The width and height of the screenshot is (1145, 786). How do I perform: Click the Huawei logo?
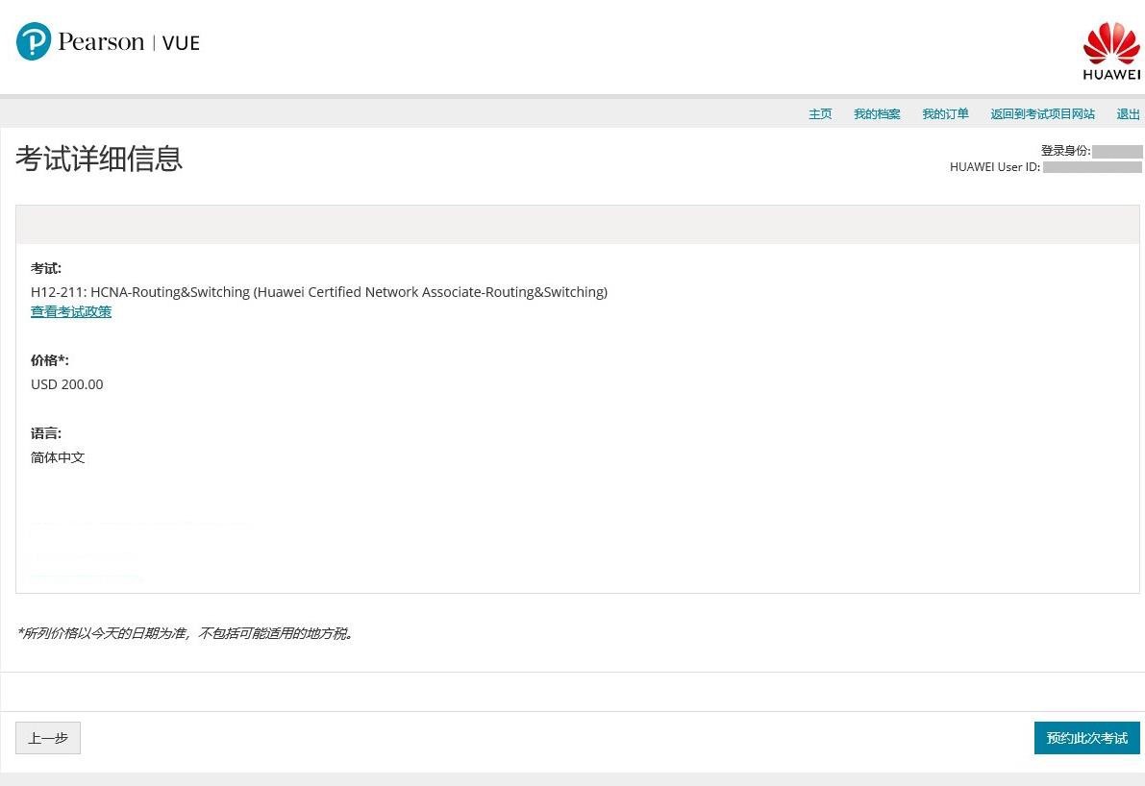point(1111,50)
